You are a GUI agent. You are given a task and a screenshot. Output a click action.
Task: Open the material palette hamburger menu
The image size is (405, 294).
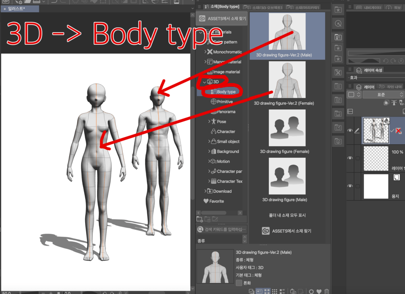[x=199, y=7]
